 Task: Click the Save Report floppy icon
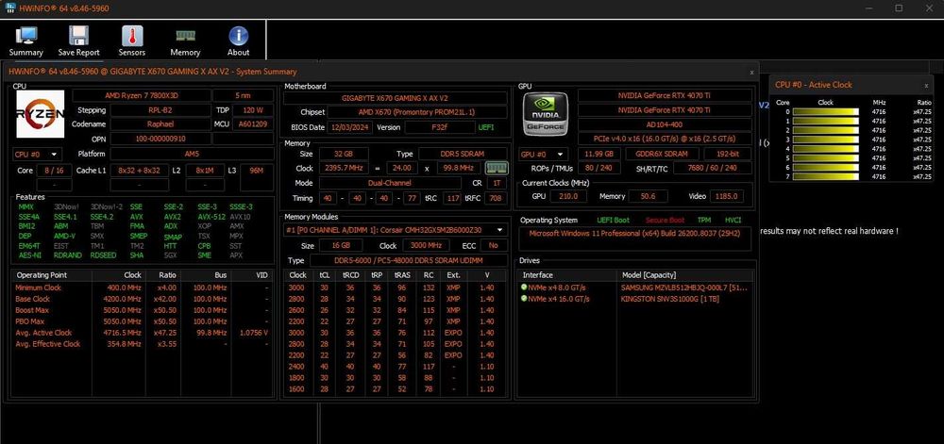79,41
